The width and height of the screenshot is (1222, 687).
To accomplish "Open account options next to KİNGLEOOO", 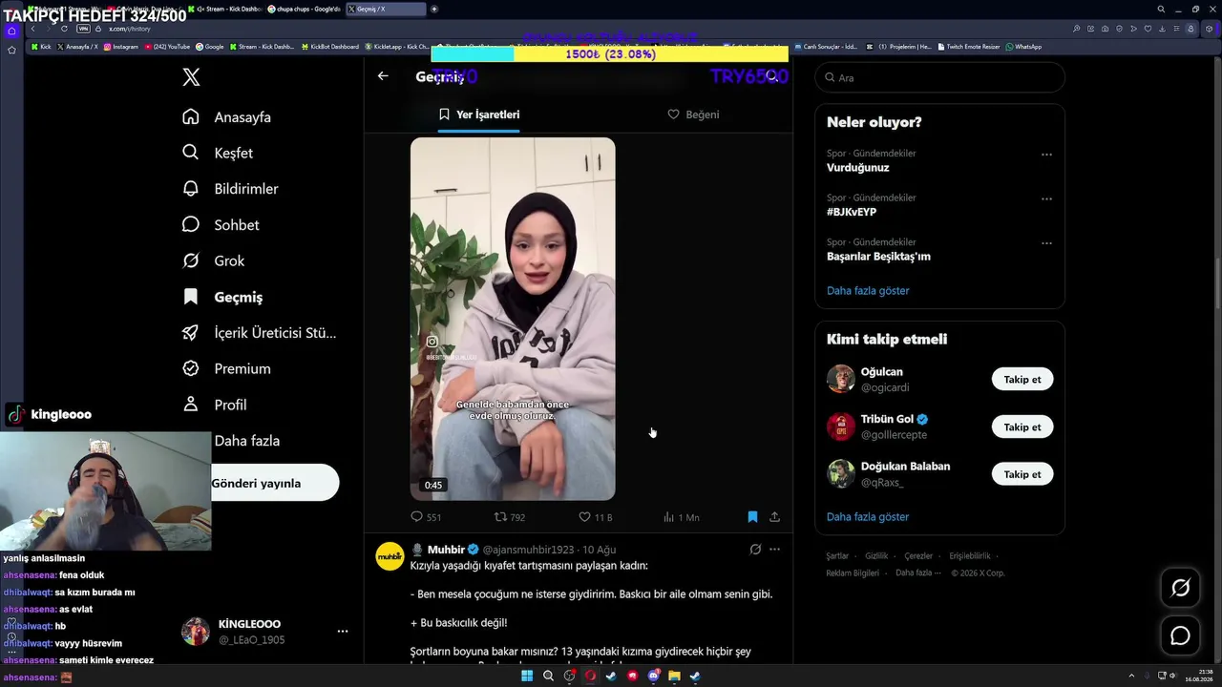I will click(x=343, y=631).
